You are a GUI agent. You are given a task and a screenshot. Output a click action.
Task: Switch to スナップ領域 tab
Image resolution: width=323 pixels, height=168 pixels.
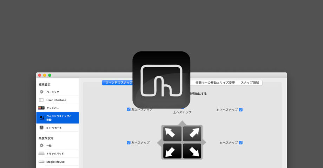(250, 83)
